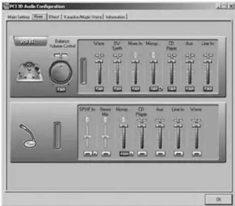
Task: Mute the SW Synth channel
Action: [x=117, y=89]
